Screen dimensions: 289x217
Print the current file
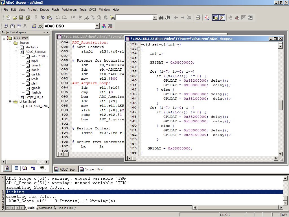198,18
